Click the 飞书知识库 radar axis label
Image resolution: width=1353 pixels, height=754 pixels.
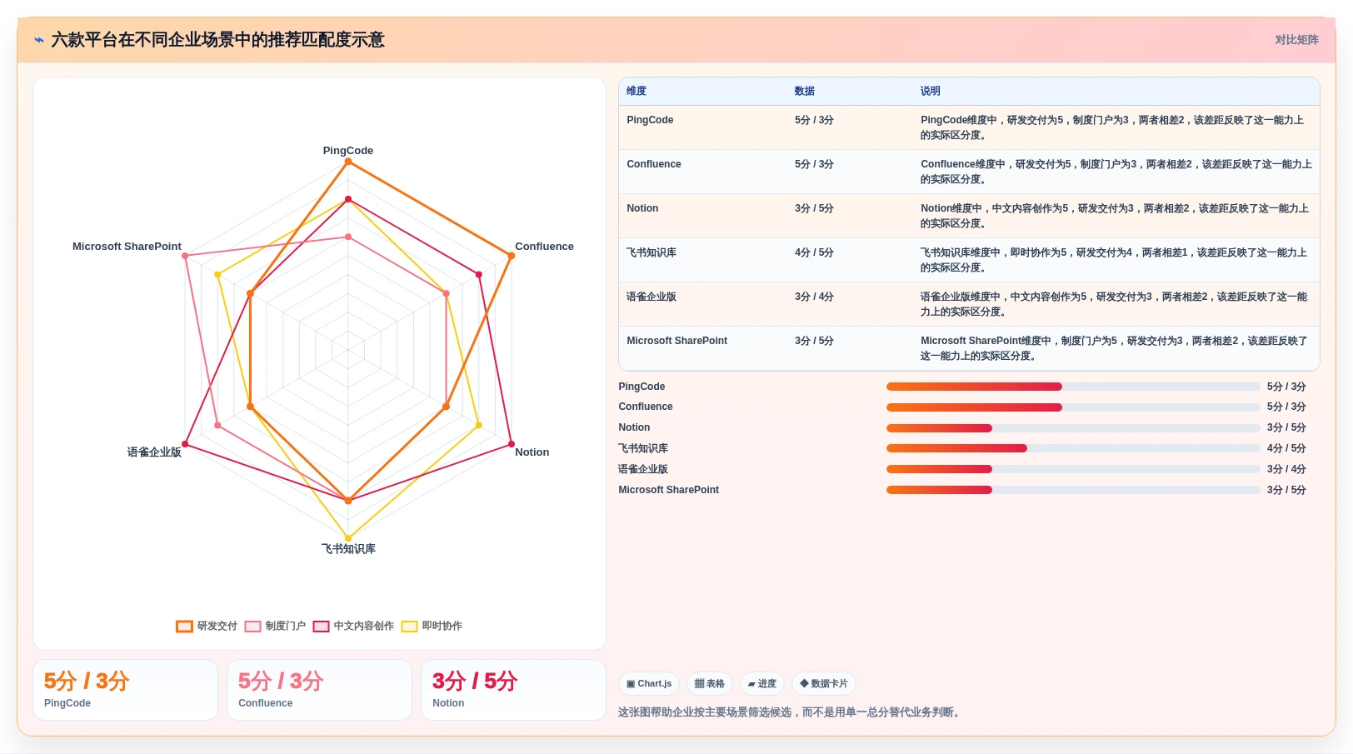click(x=348, y=549)
